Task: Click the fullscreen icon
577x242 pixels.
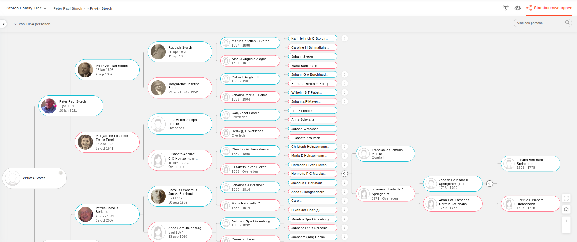Action: tap(566, 198)
